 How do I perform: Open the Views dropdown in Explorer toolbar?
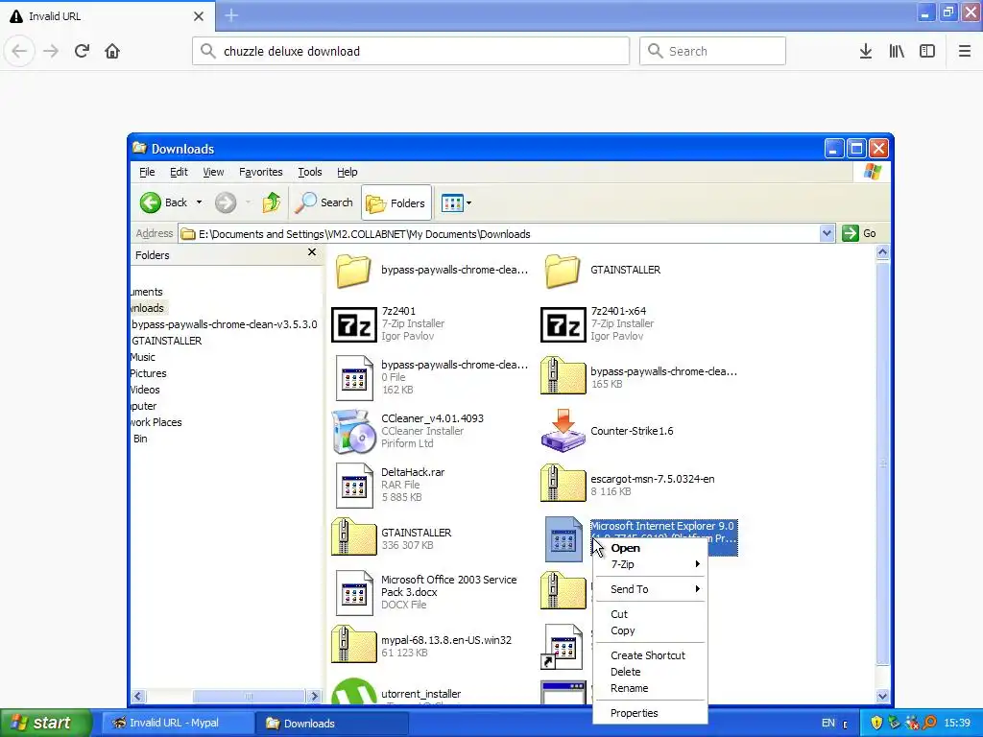456,203
